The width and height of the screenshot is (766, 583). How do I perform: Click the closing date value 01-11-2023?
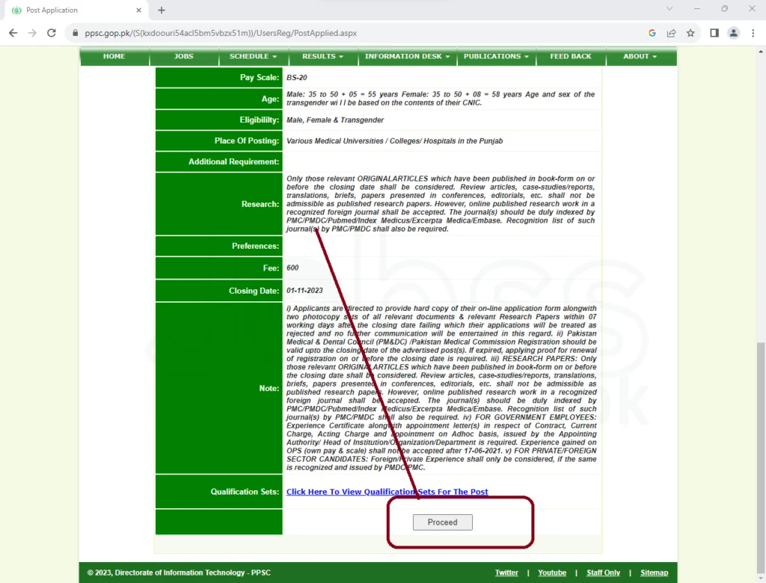[305, 291]
